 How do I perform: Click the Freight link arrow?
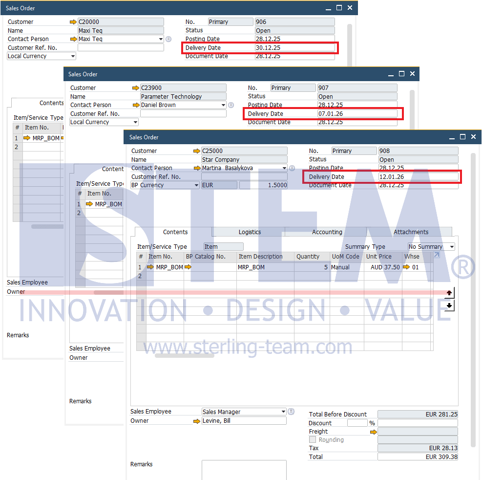point(374,432)
